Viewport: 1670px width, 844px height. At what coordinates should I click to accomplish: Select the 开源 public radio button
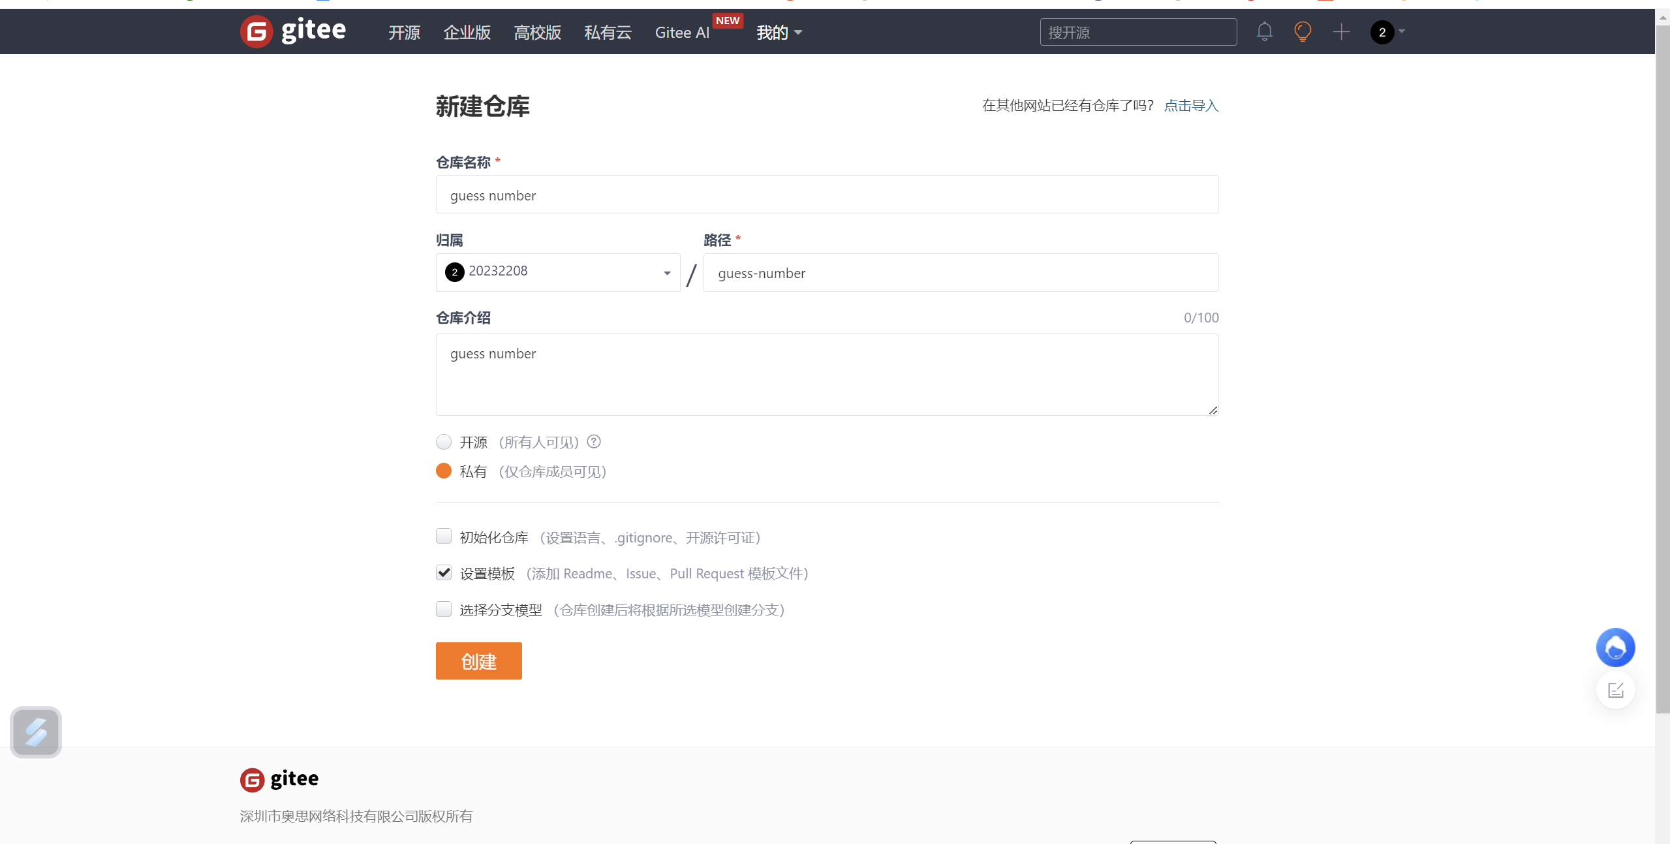(444, 442)
